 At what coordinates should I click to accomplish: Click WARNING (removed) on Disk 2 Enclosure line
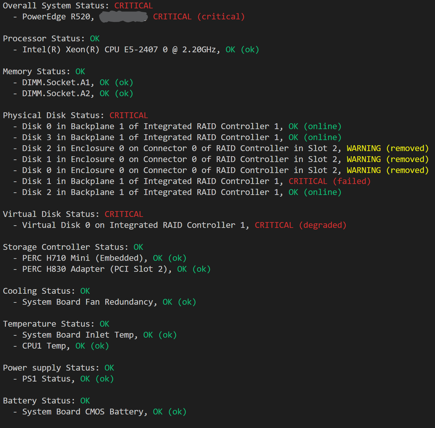coord(388,148)
